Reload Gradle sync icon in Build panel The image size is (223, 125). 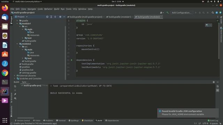(15, 86)
